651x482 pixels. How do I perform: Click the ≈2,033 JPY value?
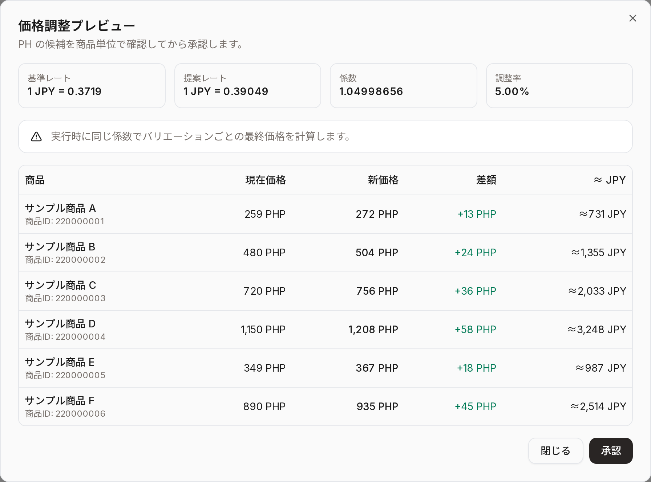[x=597, y=291]
